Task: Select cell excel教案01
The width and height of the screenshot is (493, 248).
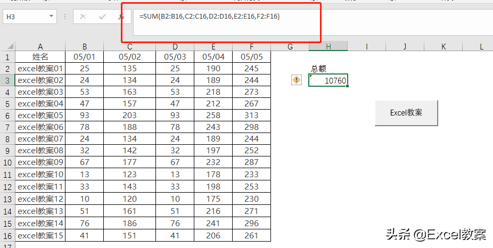Action: click(x=40, y=69)
